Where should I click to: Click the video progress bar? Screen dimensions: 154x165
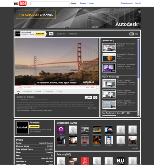pos(57,85)
